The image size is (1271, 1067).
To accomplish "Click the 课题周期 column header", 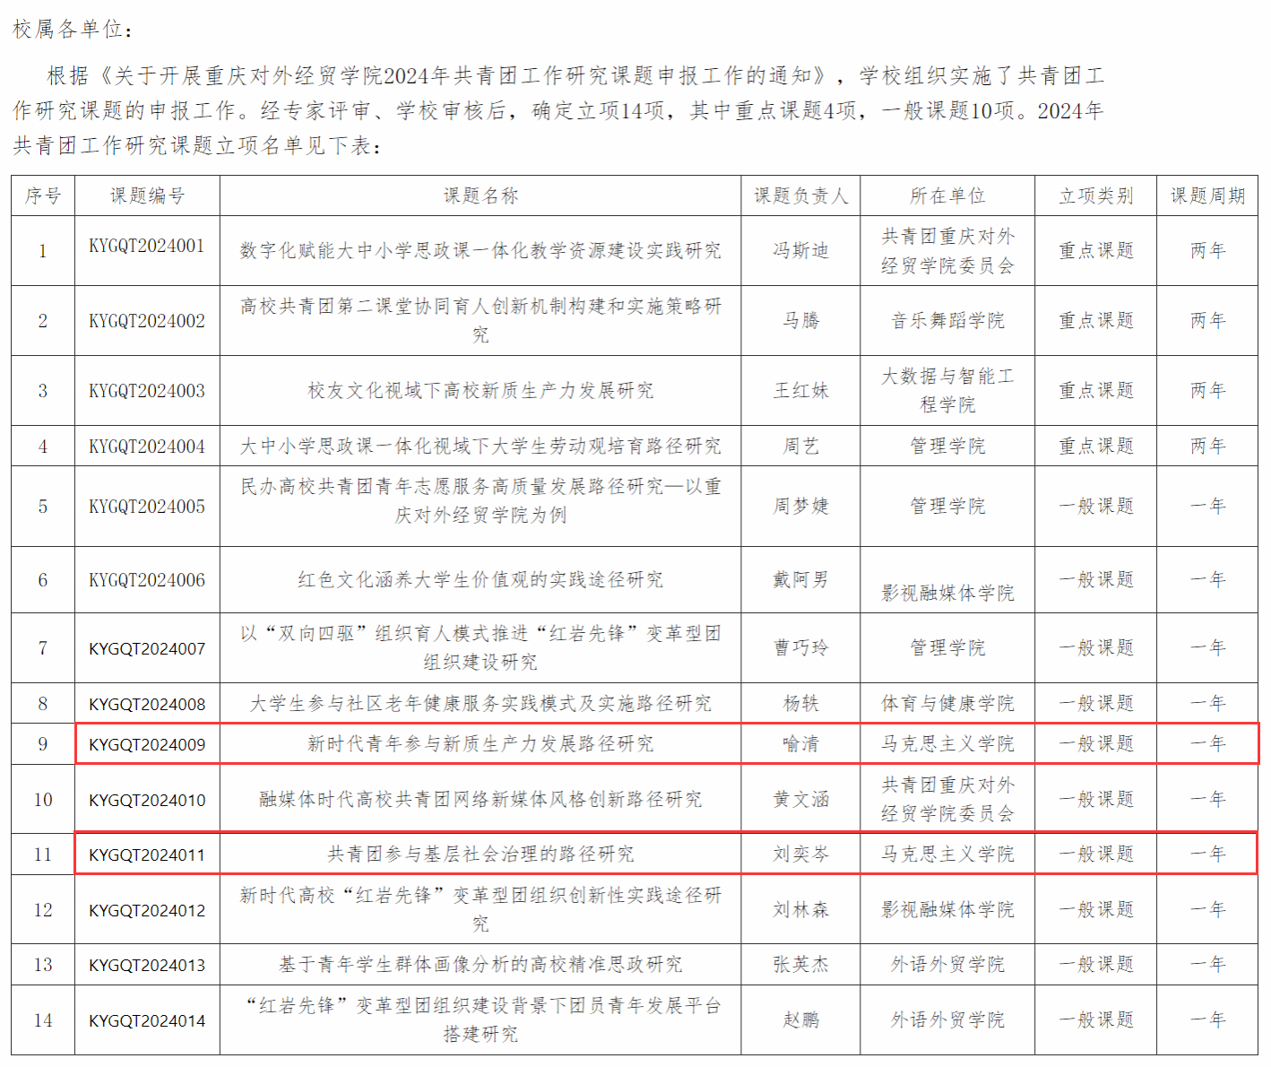I will pos(1207,196).
